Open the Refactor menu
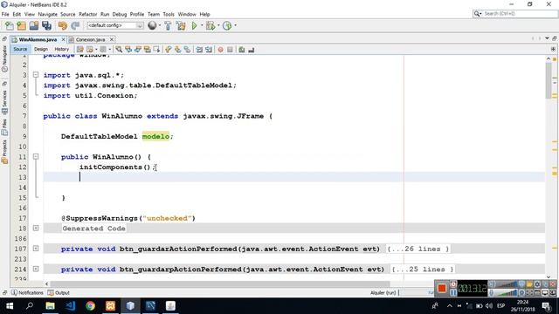Image resolution: width=559 pixels, height=314 pixels. (87, 14)
